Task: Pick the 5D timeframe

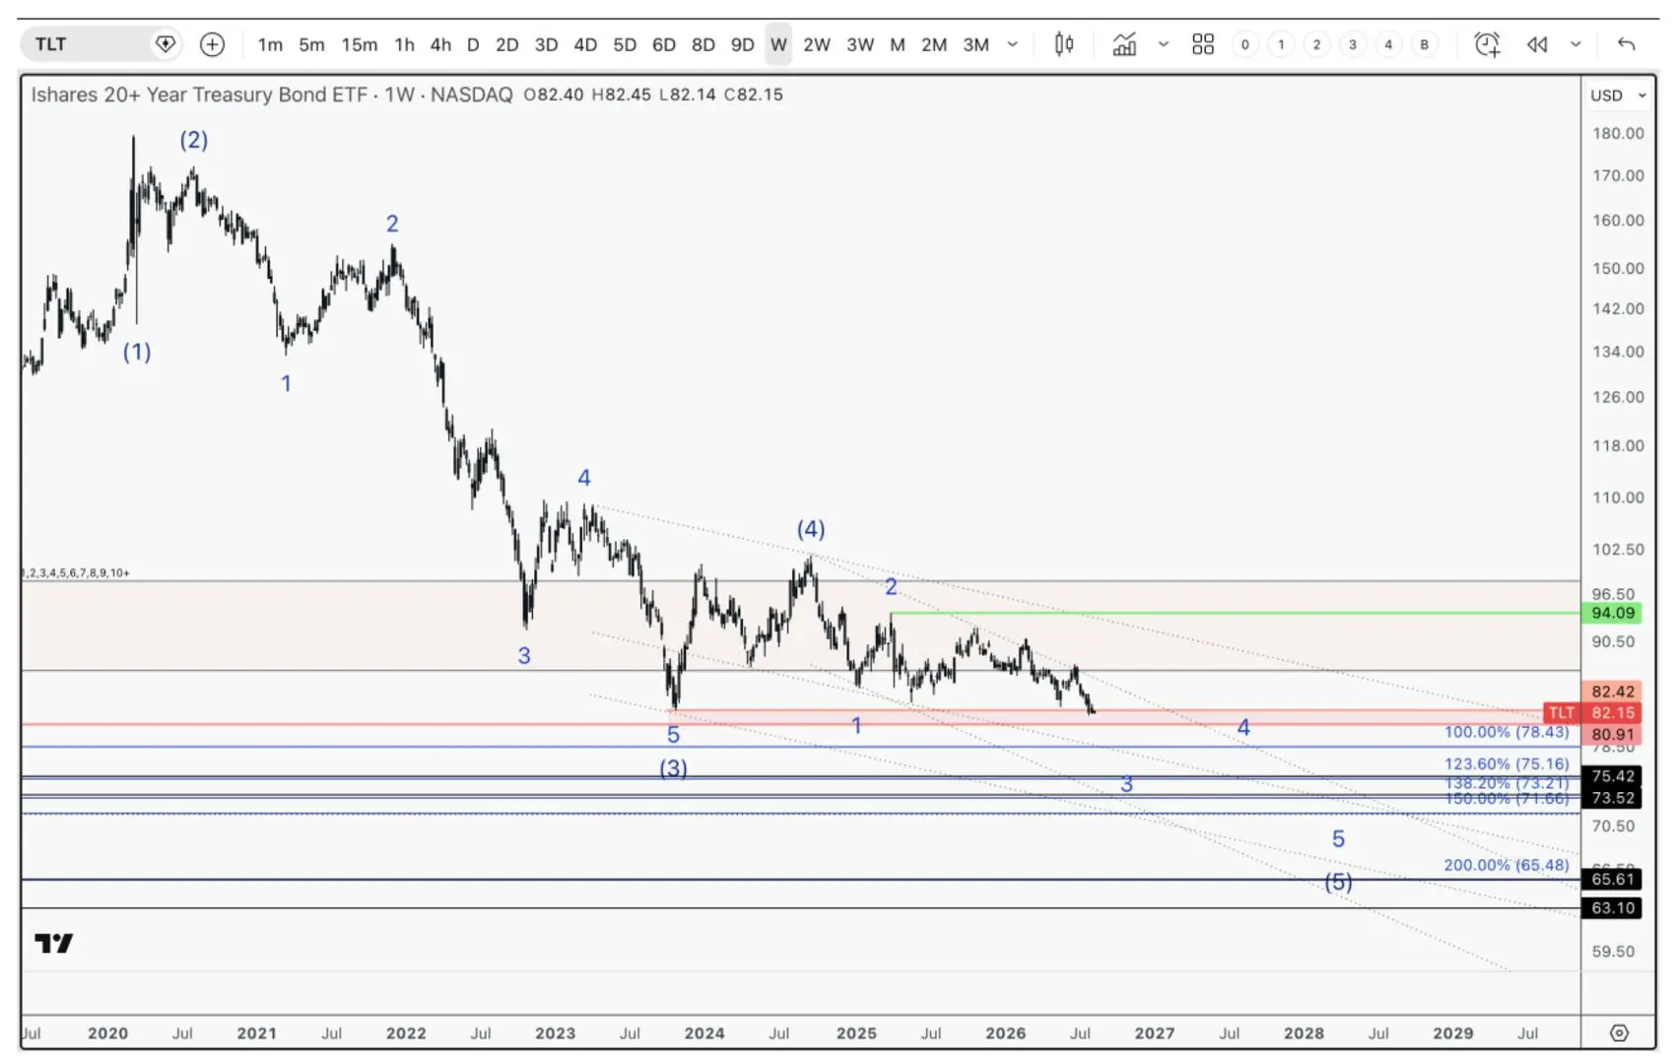Action: (x=625, y=44)
